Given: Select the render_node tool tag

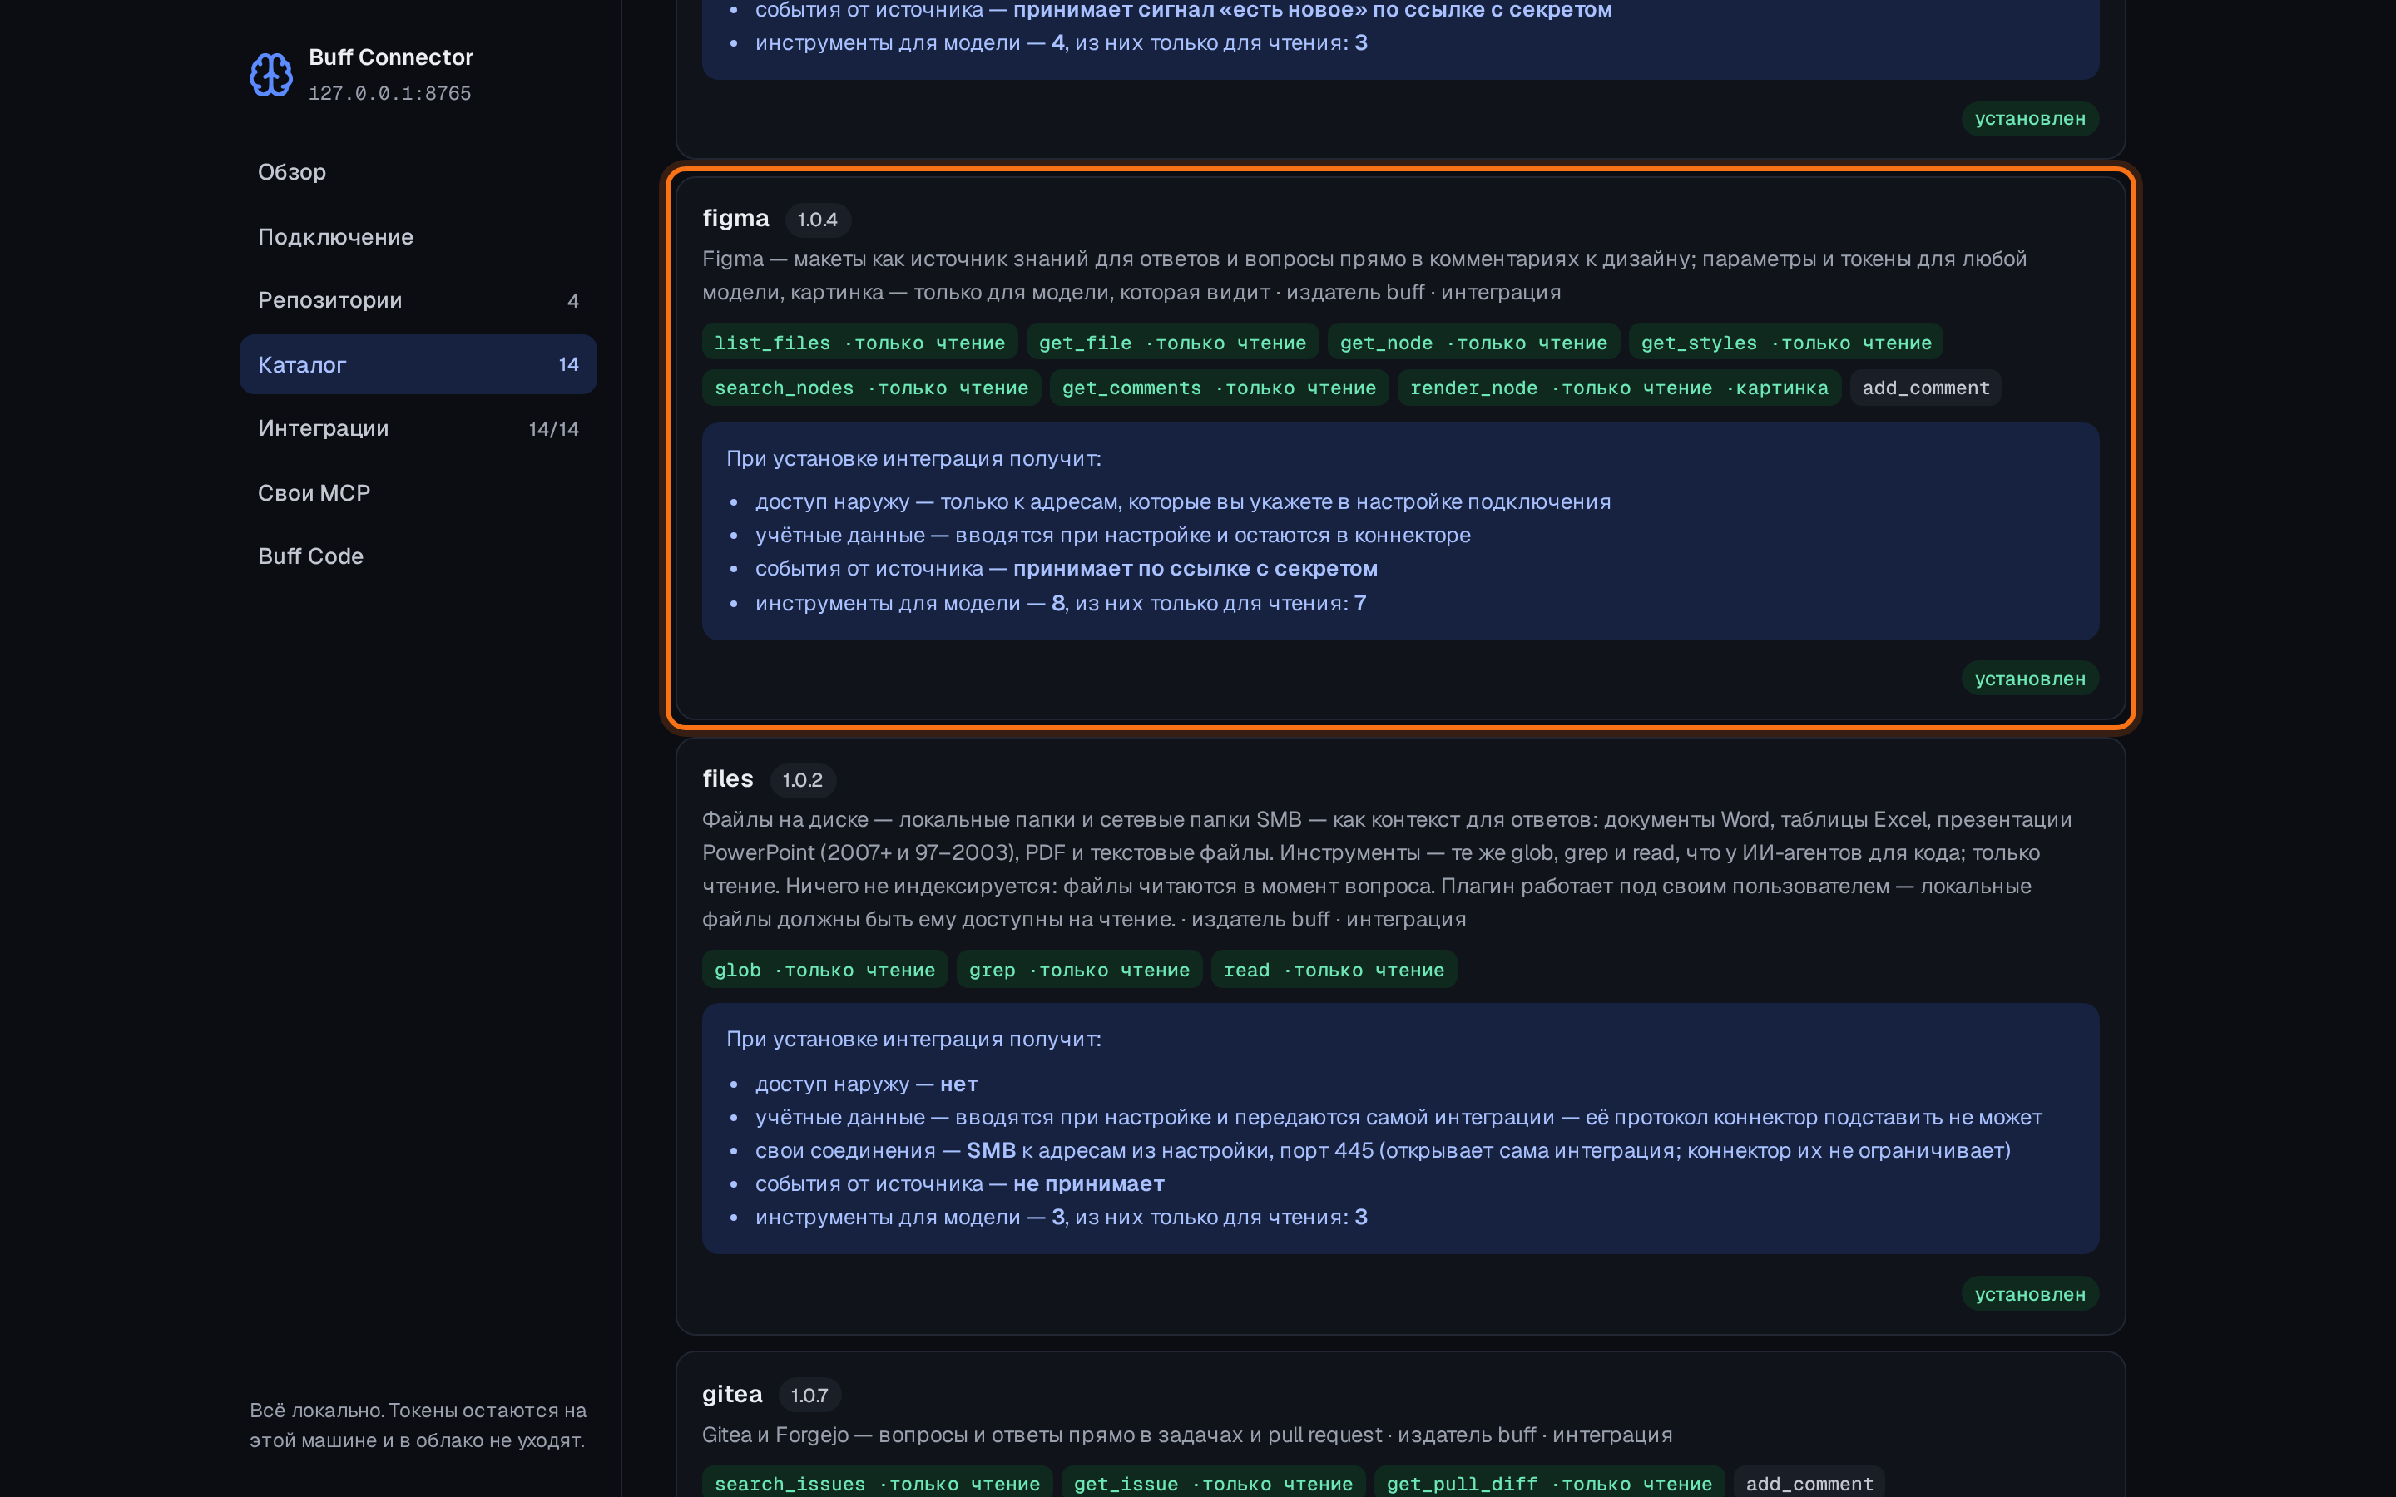Looking at the screenshot, I should click(x=1619, y=388).
